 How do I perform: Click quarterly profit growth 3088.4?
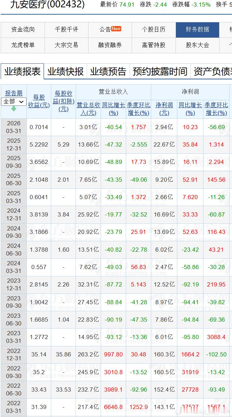pyautogui.click(x=216, y=337)
